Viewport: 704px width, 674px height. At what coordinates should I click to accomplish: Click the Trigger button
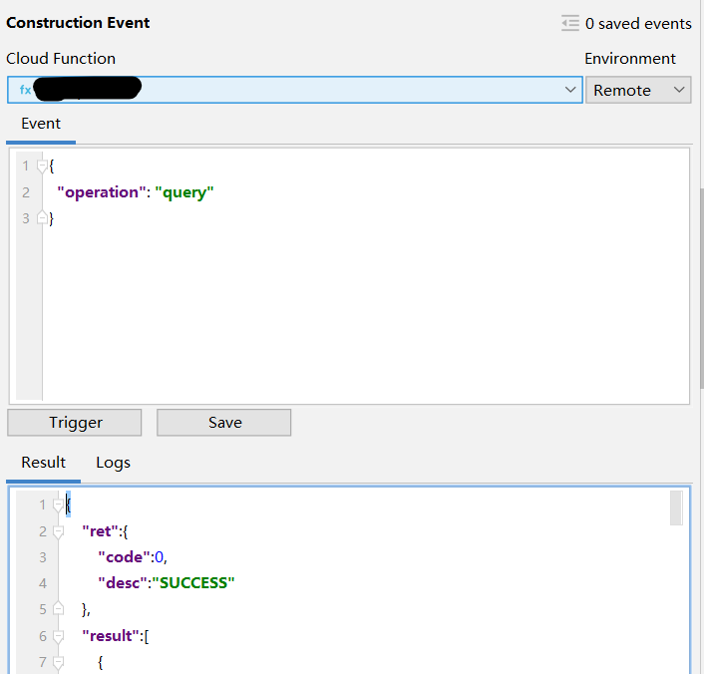[75, 423]
